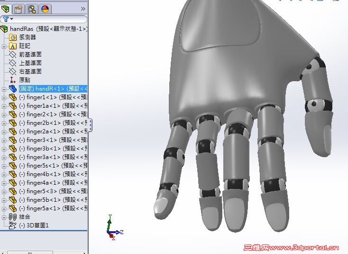Click the sensors folder icon

(x=13, y=38)
